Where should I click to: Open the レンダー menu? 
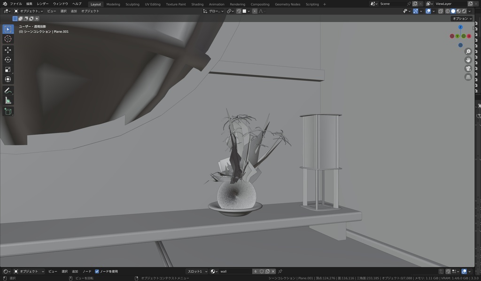tap(43, 4)
